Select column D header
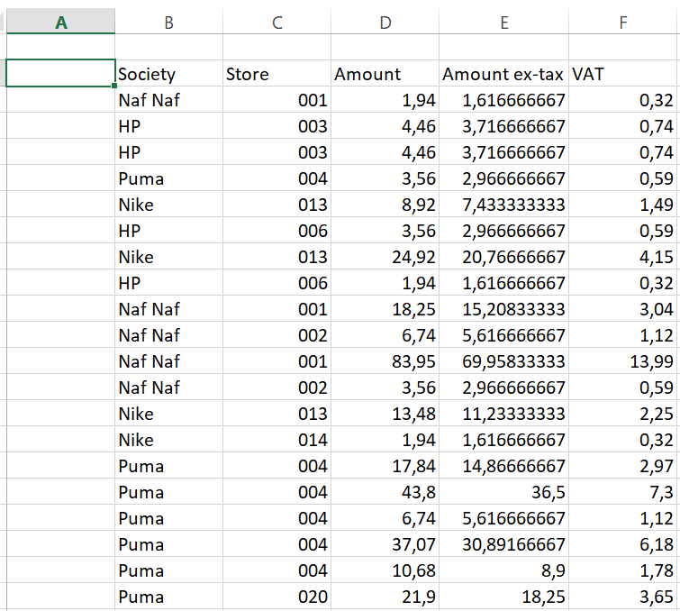680x611 pixels. click(385, 22)
